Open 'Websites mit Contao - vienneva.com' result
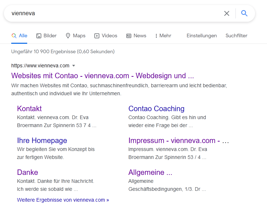The width and height of the screenshot is (267, 210). pos(103,76)
